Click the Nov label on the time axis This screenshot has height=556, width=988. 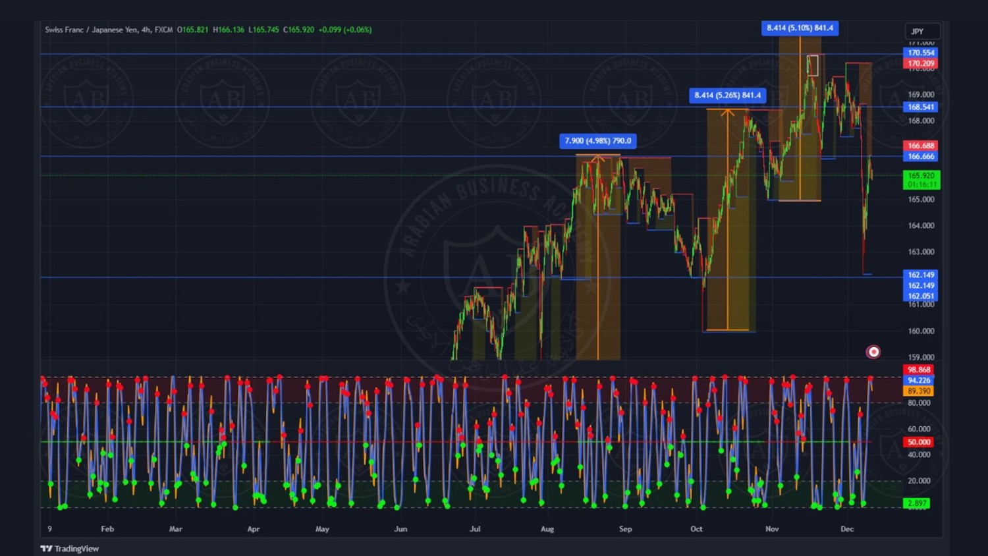click(772, 529)
